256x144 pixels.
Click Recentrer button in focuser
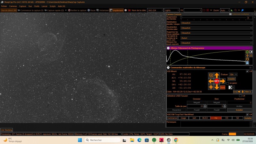tap(177, 110)
